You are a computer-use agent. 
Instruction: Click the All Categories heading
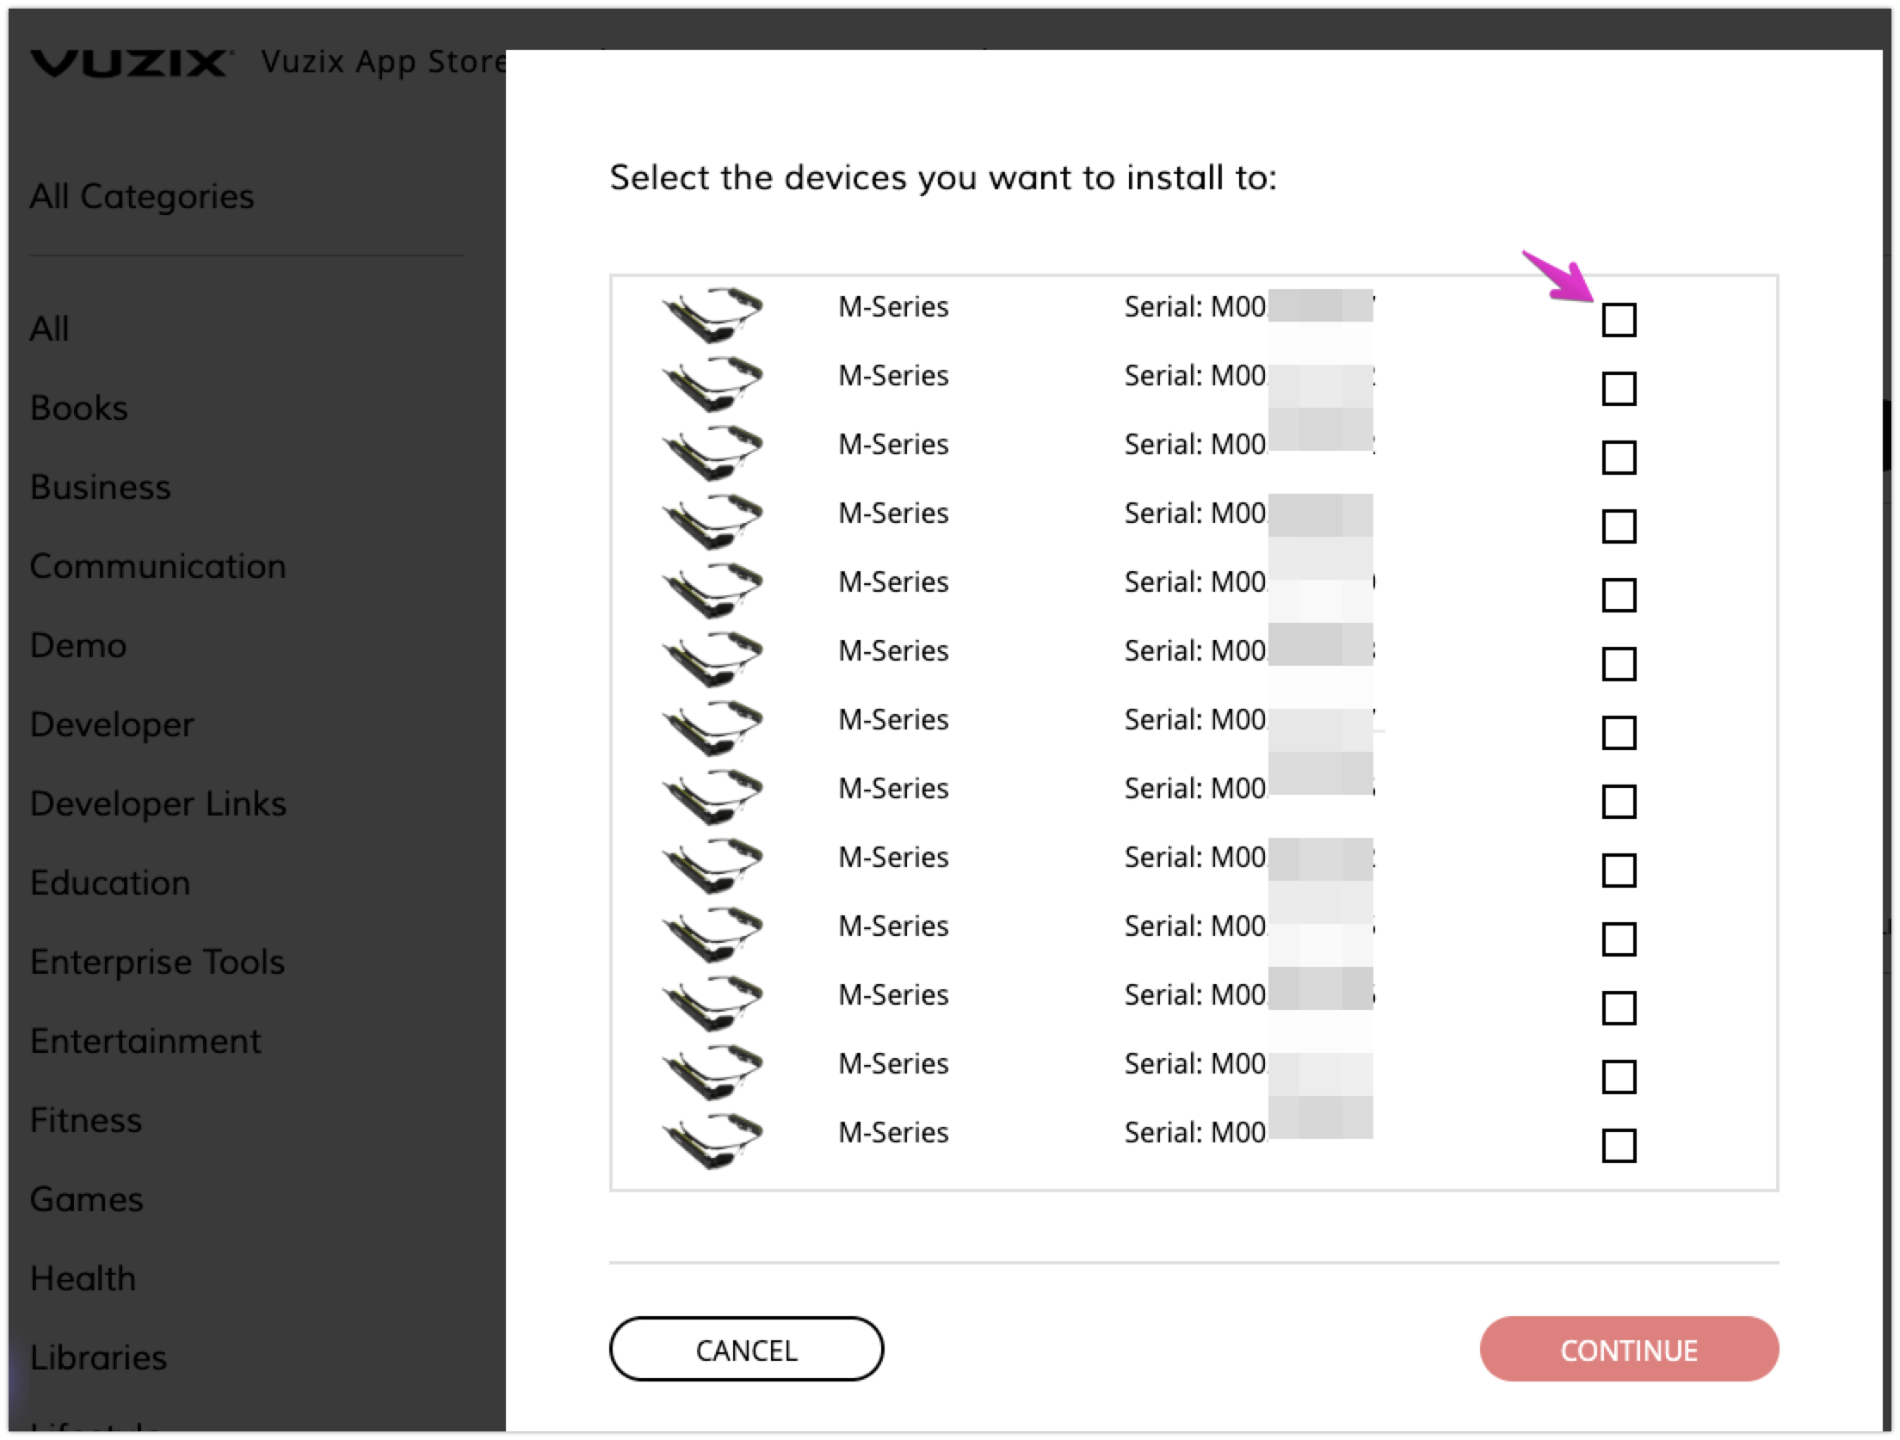(x=142, y=196)
